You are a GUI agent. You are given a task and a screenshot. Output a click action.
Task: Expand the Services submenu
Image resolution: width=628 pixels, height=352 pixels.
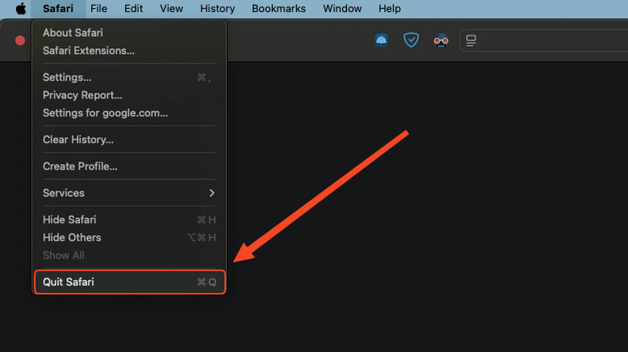pos(129,193)
